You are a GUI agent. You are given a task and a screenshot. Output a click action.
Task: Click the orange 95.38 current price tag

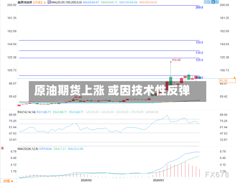[228, 81]
